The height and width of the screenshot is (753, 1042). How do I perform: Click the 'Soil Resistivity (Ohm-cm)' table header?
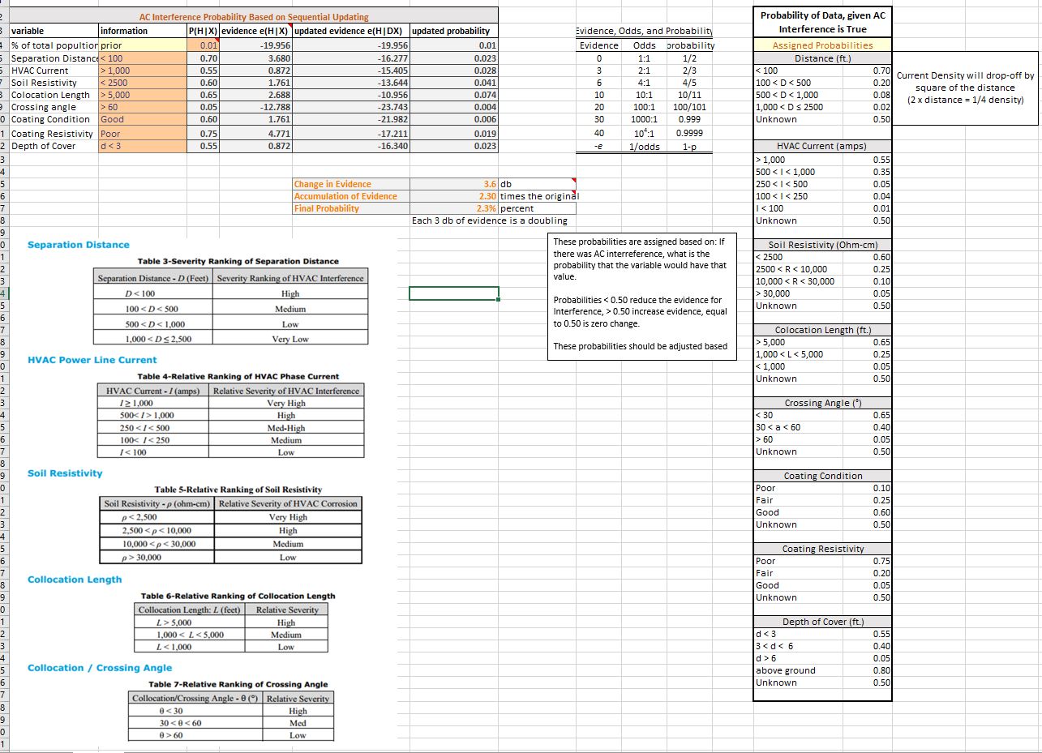click(822, 245)
